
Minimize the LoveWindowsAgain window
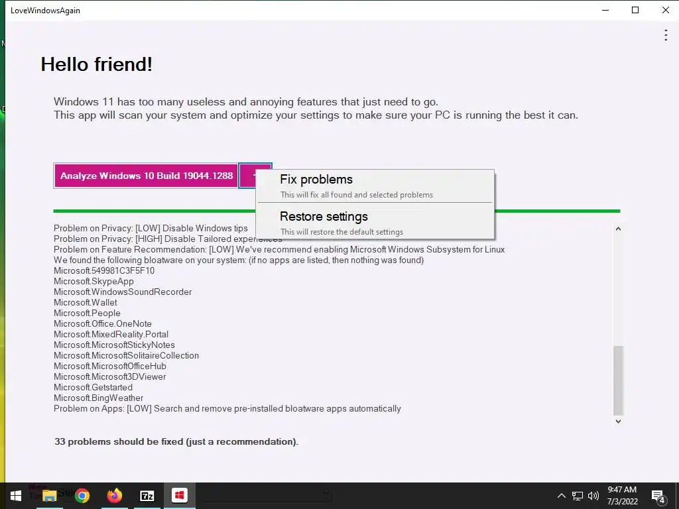tap(605, 10)
